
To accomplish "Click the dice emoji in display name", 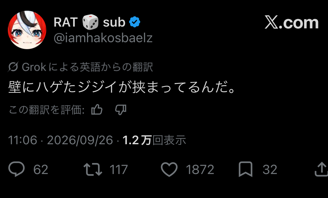I will tap(90, 22).
